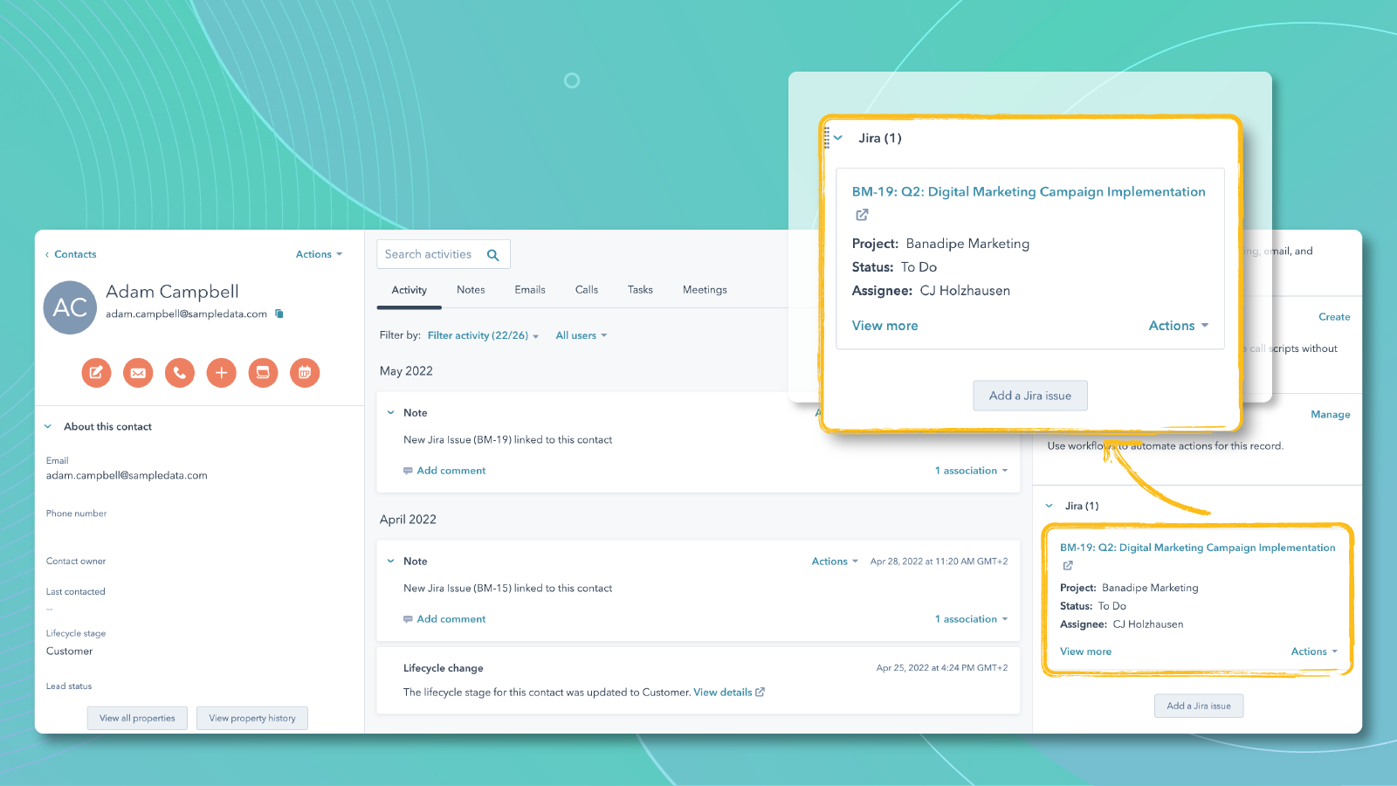The image size is (1397, 786).
Task: Switch to the Emails tab
Action: tap(530, 289)
